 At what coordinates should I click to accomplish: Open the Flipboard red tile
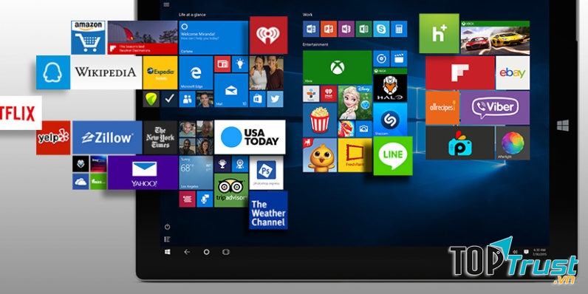(460, 72)
